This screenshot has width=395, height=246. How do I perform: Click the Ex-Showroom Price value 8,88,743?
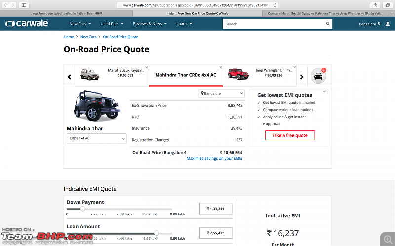pos(235,105)
